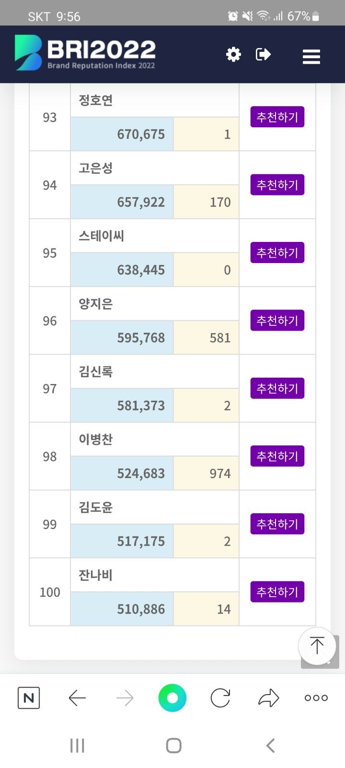
Task: Recommend 양지은 with 추천하기 button
Action: [277, 320]
